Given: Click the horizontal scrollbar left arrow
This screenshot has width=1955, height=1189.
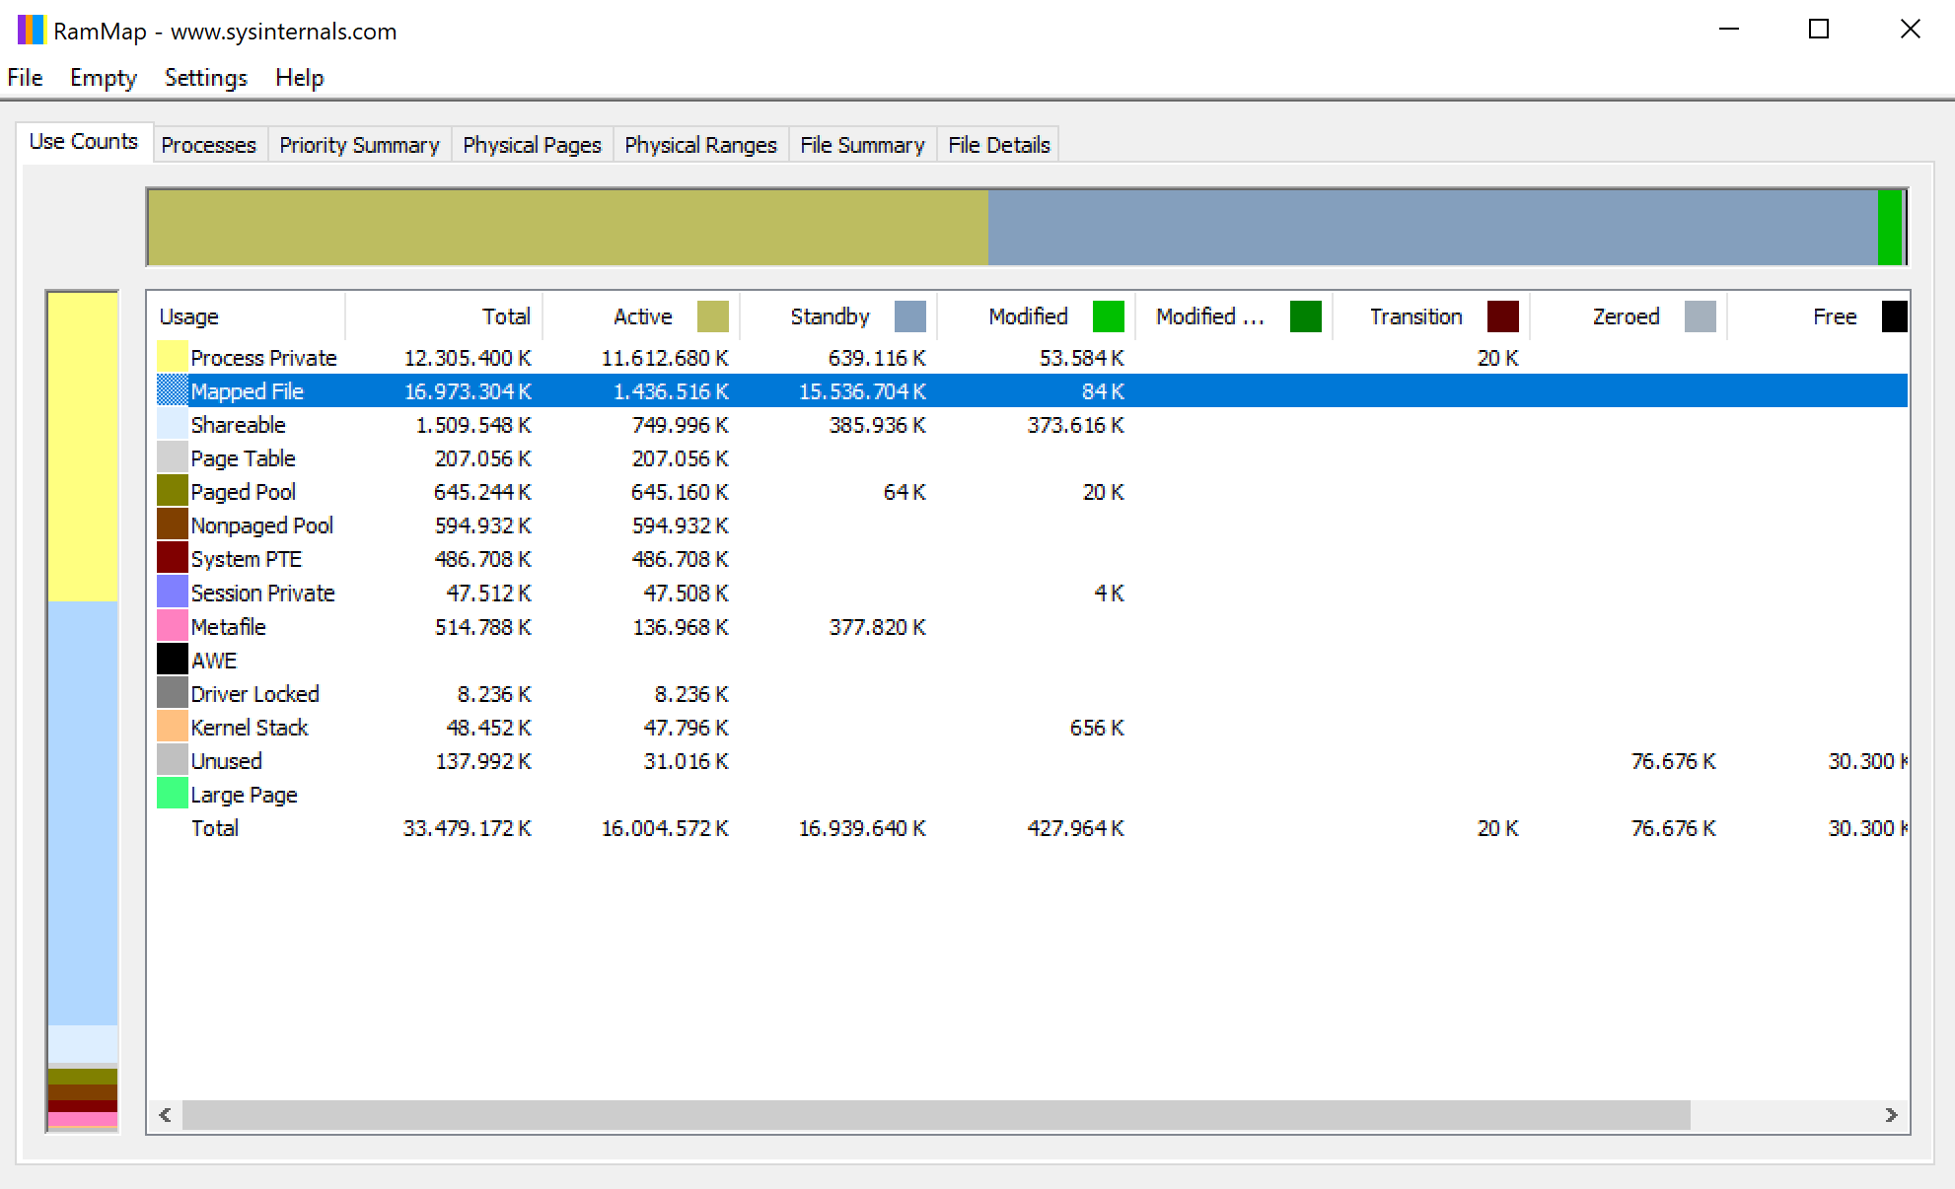Looking at the screenshot, I should (x=166, y=1115).
